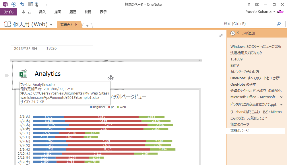Click the search box 検索 (Ctrl+E)
Image resolution: width=287 pixels, height=165 pixels.
tap(249, 24)
